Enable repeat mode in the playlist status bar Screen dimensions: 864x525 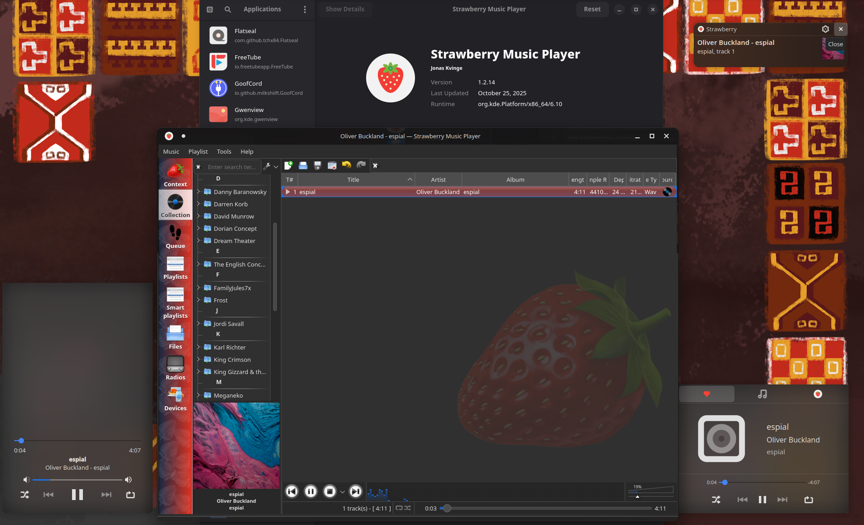[398, 508]
